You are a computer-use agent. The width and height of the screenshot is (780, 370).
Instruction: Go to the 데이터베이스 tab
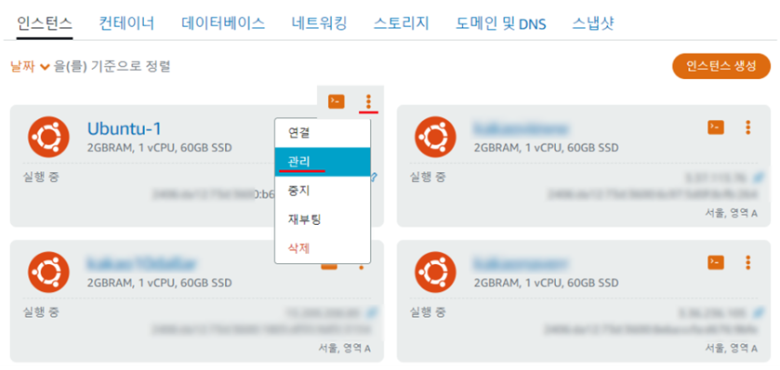(x=223, y=23)
